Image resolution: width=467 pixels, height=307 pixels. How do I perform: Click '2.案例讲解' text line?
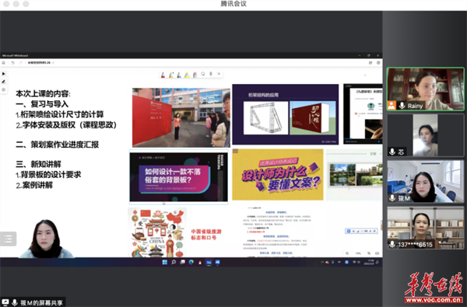click(34, 185)
